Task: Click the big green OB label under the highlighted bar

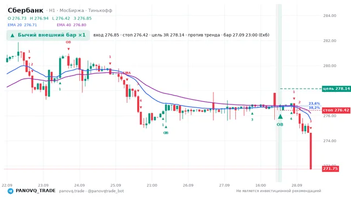Action: pyautogui.click(x=280, y=125)
